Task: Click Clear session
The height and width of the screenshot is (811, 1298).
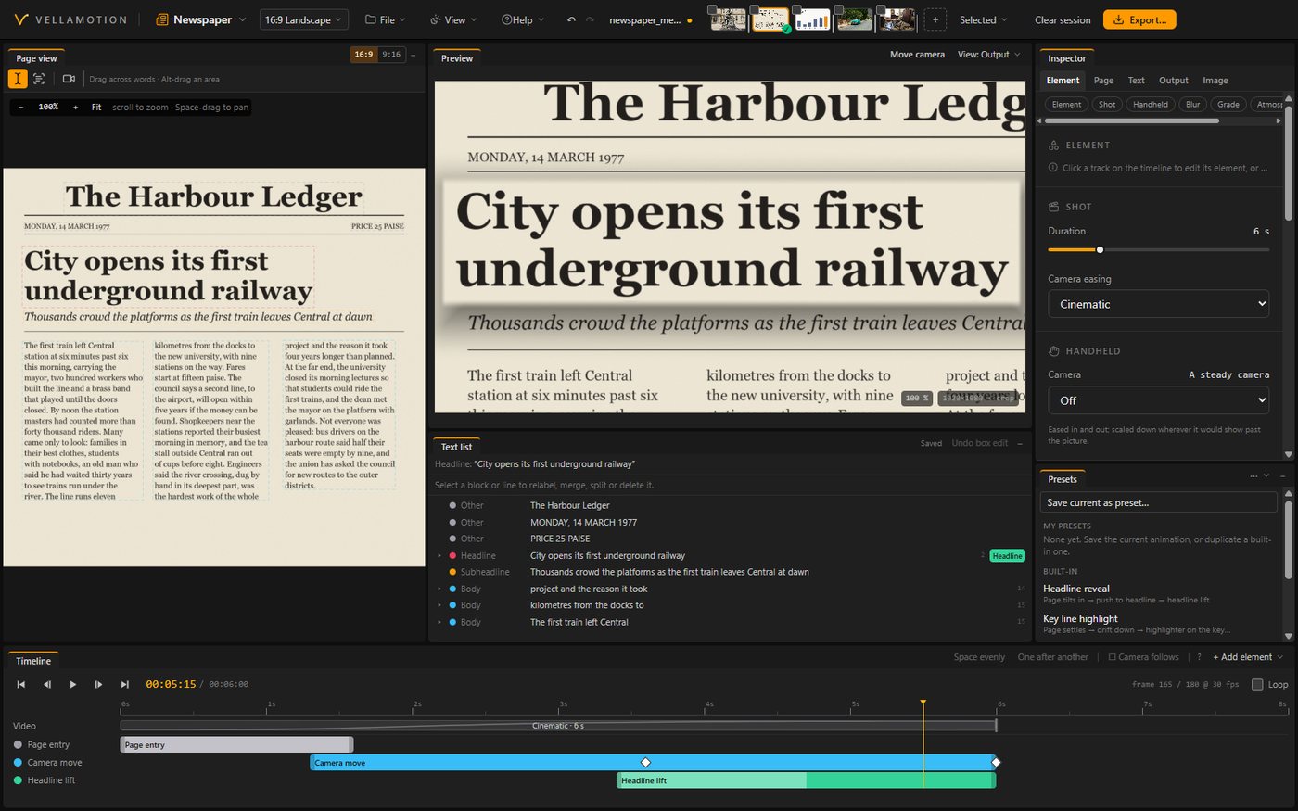Action: point(1063,19)
